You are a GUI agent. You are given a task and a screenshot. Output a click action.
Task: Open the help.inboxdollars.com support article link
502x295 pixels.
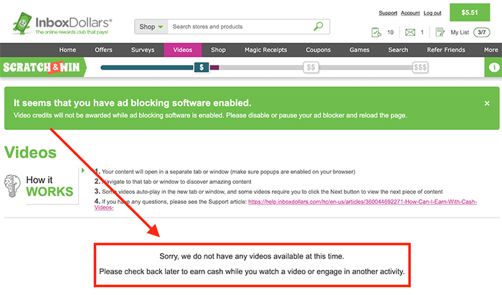click(362, 202)
